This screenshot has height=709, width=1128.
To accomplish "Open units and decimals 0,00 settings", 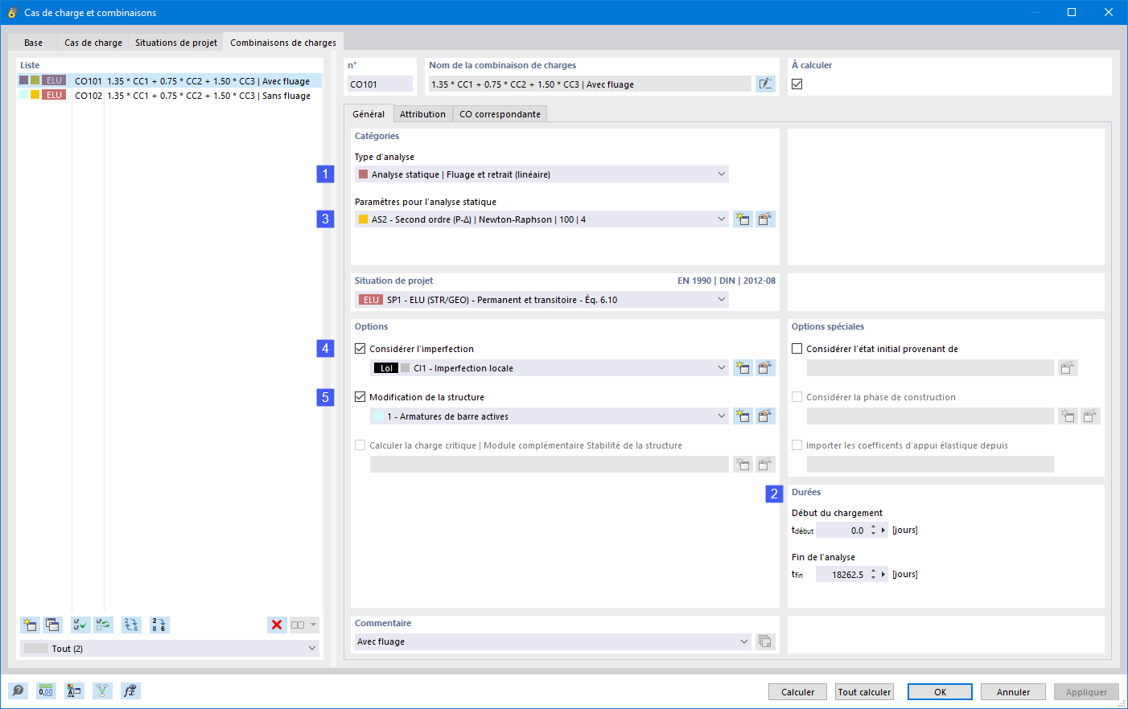I will (46, 691).
